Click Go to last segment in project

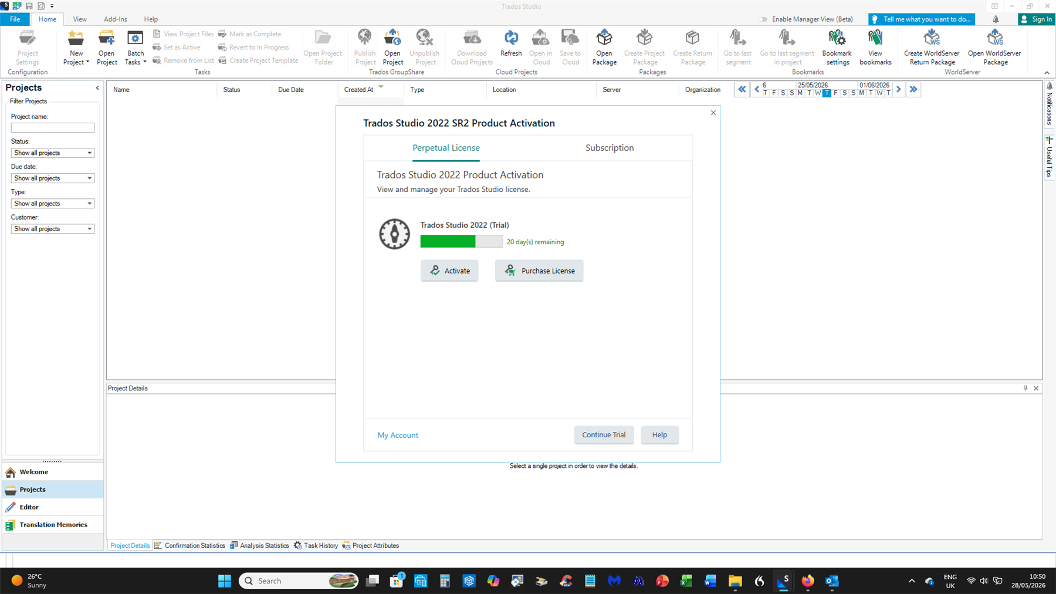click(787, 48)
